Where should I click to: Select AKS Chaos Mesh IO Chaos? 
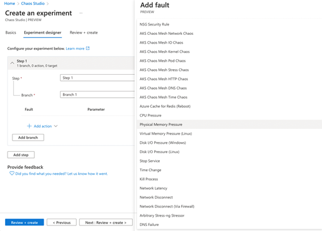230,42
